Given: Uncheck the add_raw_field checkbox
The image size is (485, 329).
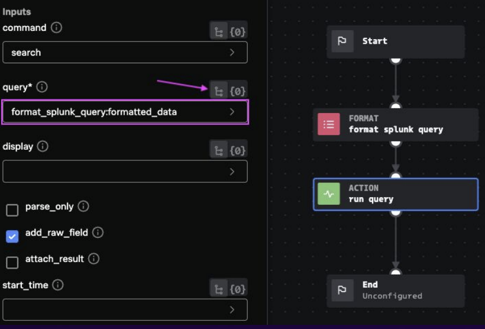Looking at the screenshot, I should coord(12,236).
